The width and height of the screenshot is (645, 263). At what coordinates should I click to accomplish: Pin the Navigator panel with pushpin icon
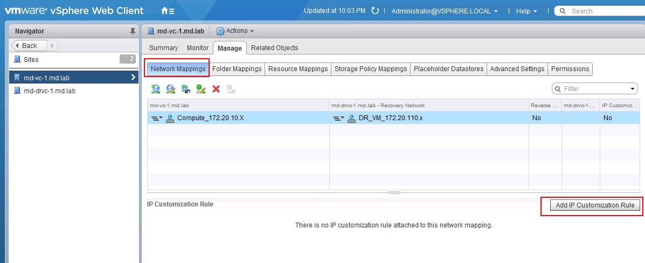[x=133, y=31]
